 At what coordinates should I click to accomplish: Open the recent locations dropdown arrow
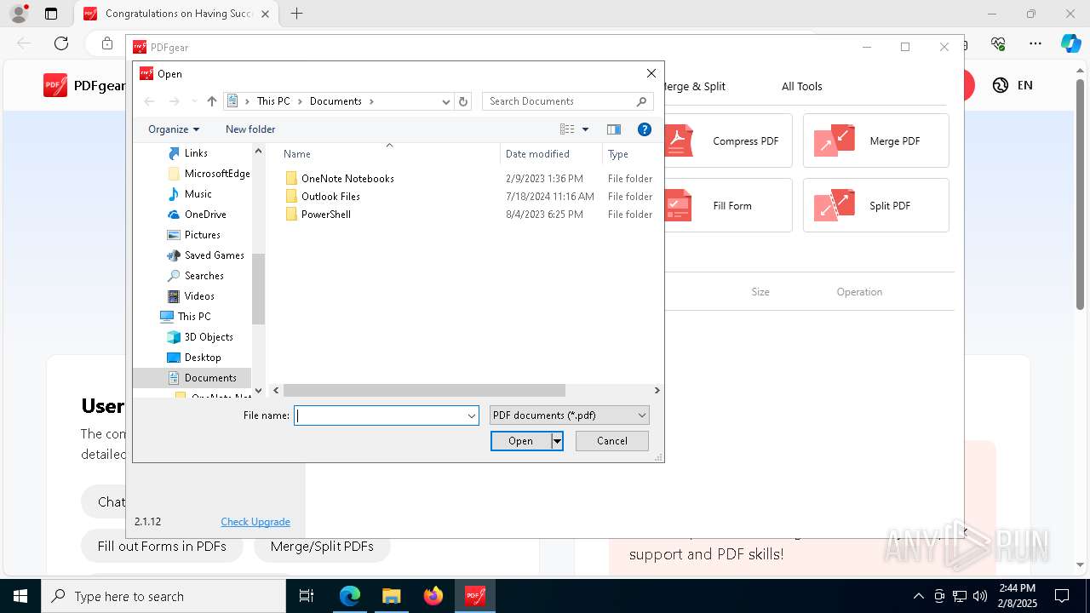click(194, 101)
